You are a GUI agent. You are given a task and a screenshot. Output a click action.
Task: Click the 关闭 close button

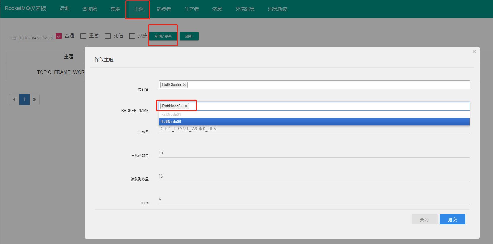424,219
